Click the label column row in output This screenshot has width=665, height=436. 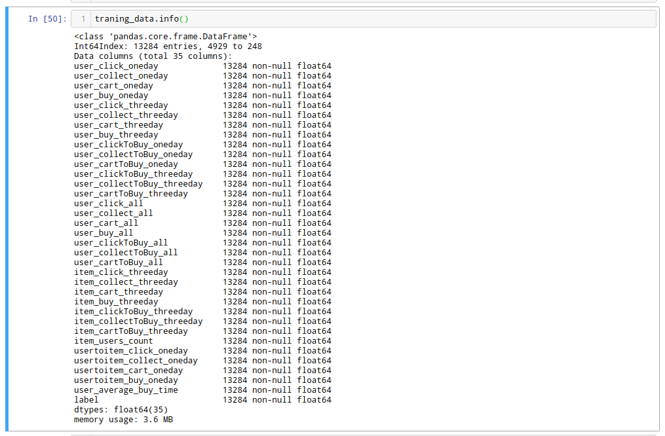click(86, 400)
